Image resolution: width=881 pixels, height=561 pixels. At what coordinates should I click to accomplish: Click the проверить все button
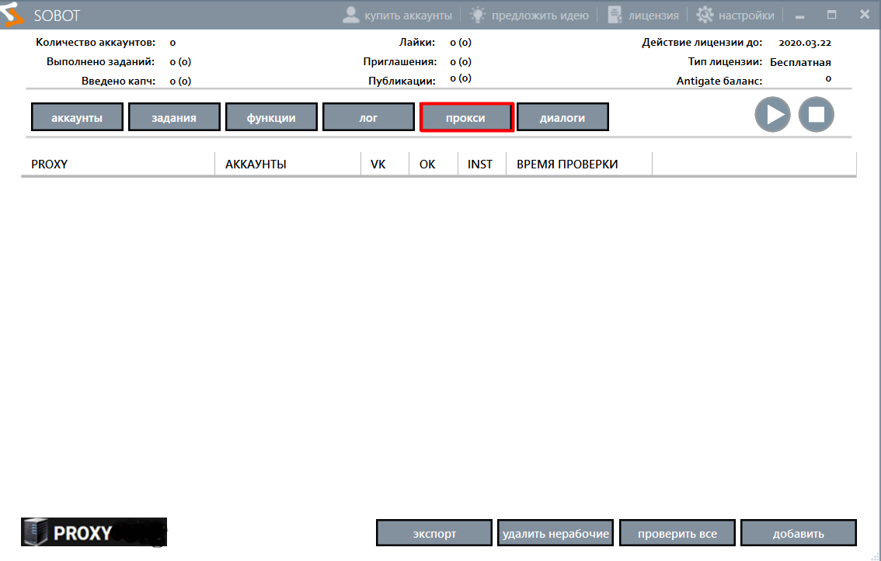[x=677, y=534]
